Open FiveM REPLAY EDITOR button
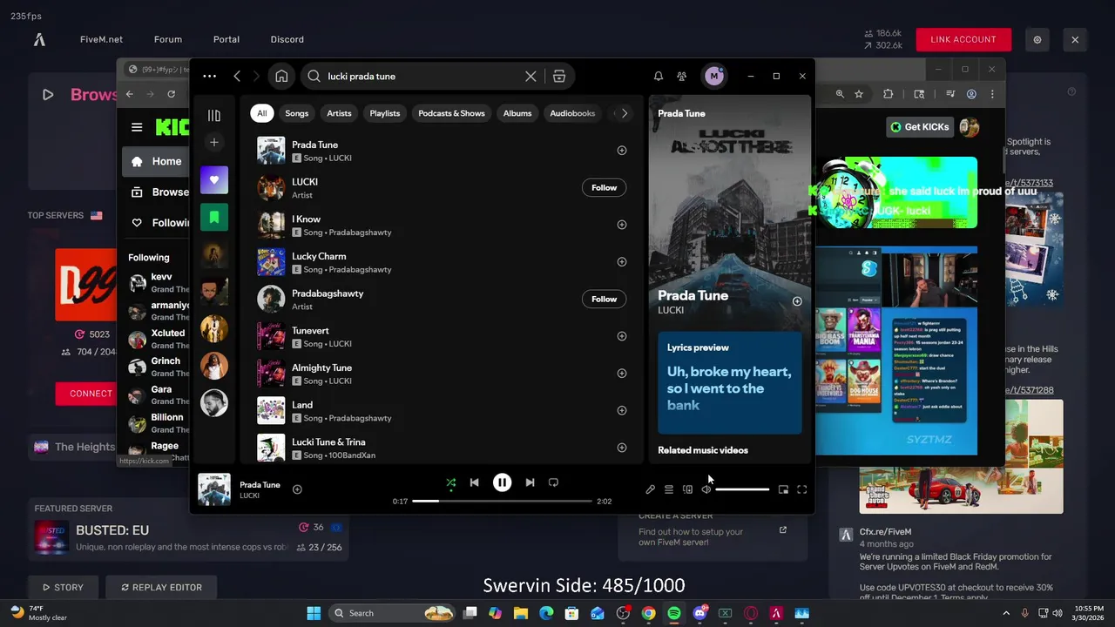 click(161, 587)
